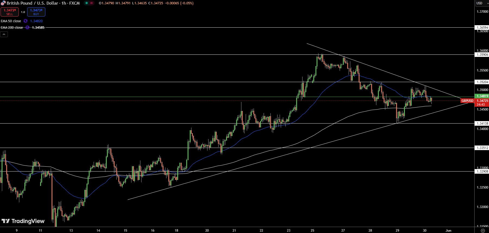Click the 1.0 order quantity field
Viewport: 489px width, 233px height.
click(x=23, y=12)
